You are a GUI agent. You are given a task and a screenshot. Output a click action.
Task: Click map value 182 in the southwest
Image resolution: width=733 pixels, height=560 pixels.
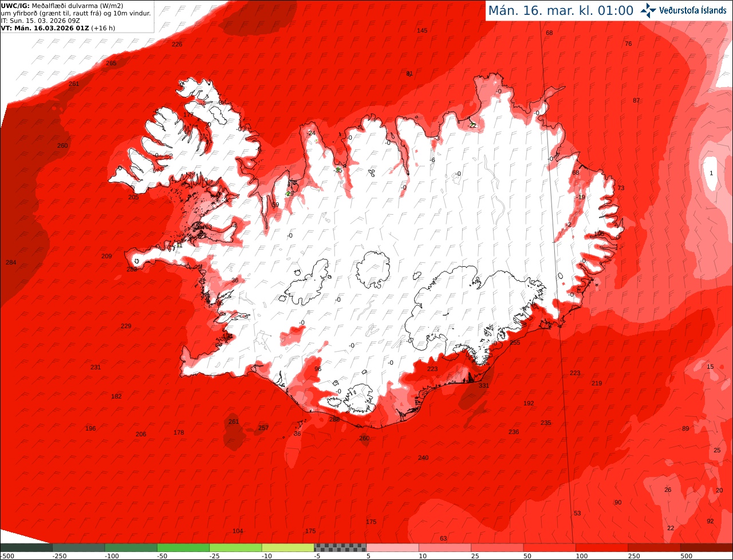(x=116, y=396)
